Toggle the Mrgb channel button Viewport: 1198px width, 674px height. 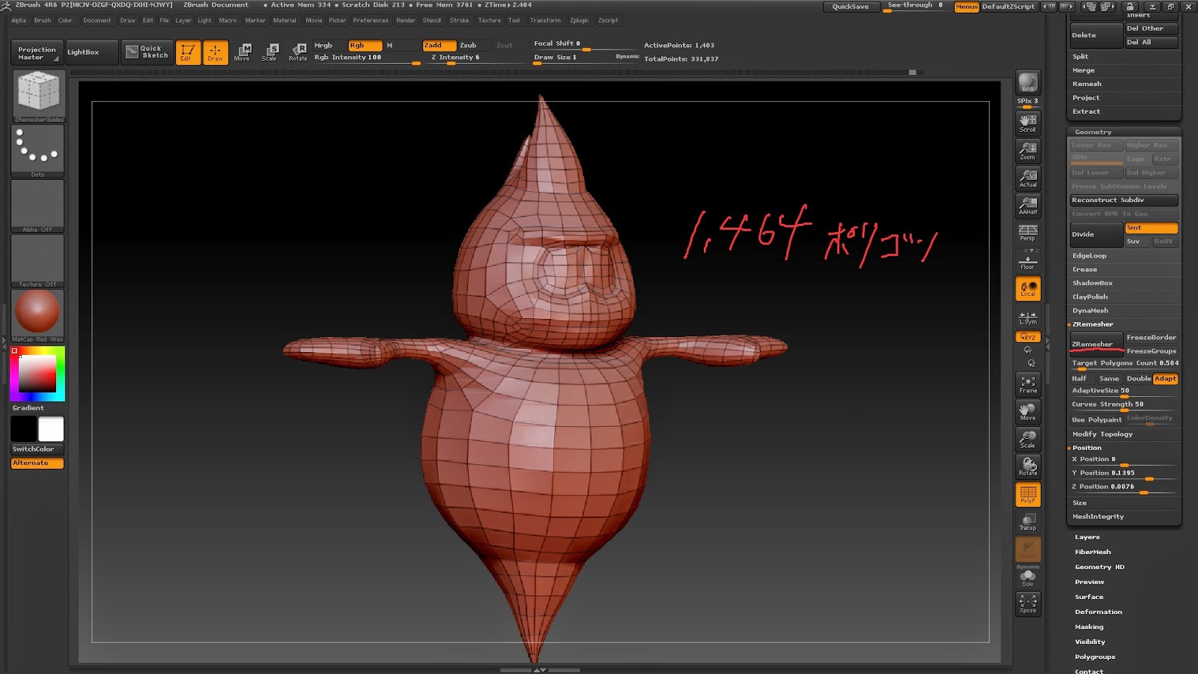coord(323,45)
